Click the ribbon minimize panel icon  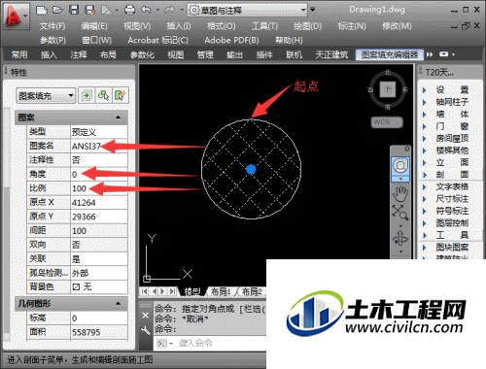tap(443, 54)
